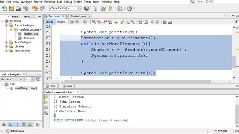
Task: Click the Stop Macro Recording icon
Action: [158, 22]
